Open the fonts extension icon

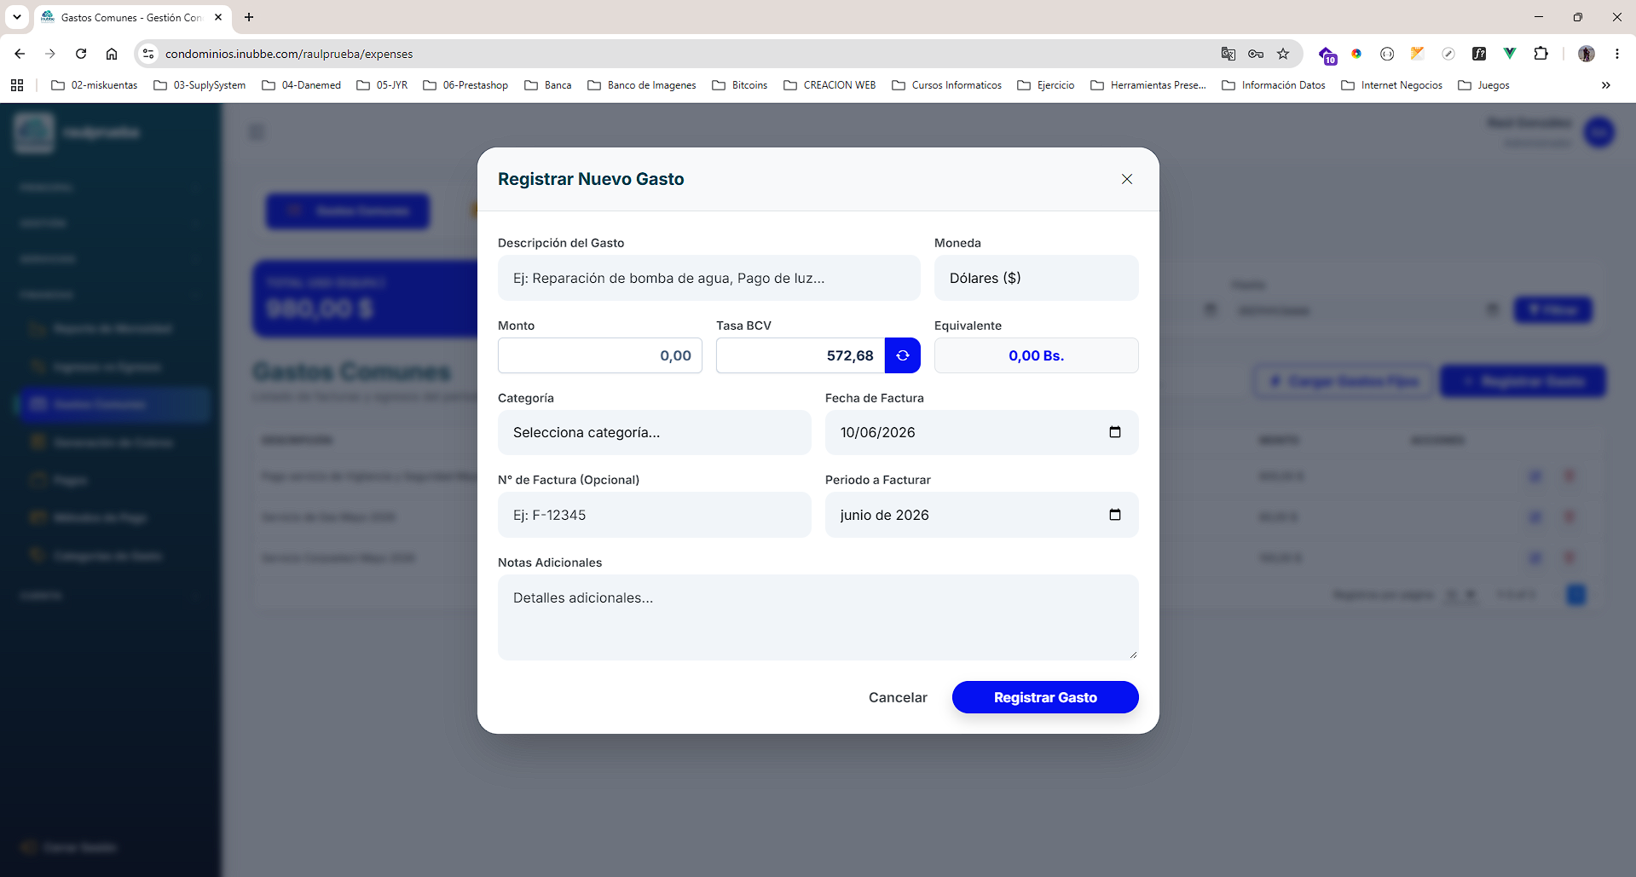1479,54
